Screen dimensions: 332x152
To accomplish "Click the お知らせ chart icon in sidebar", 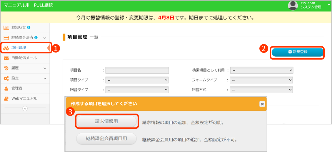I will coord(6,28).
